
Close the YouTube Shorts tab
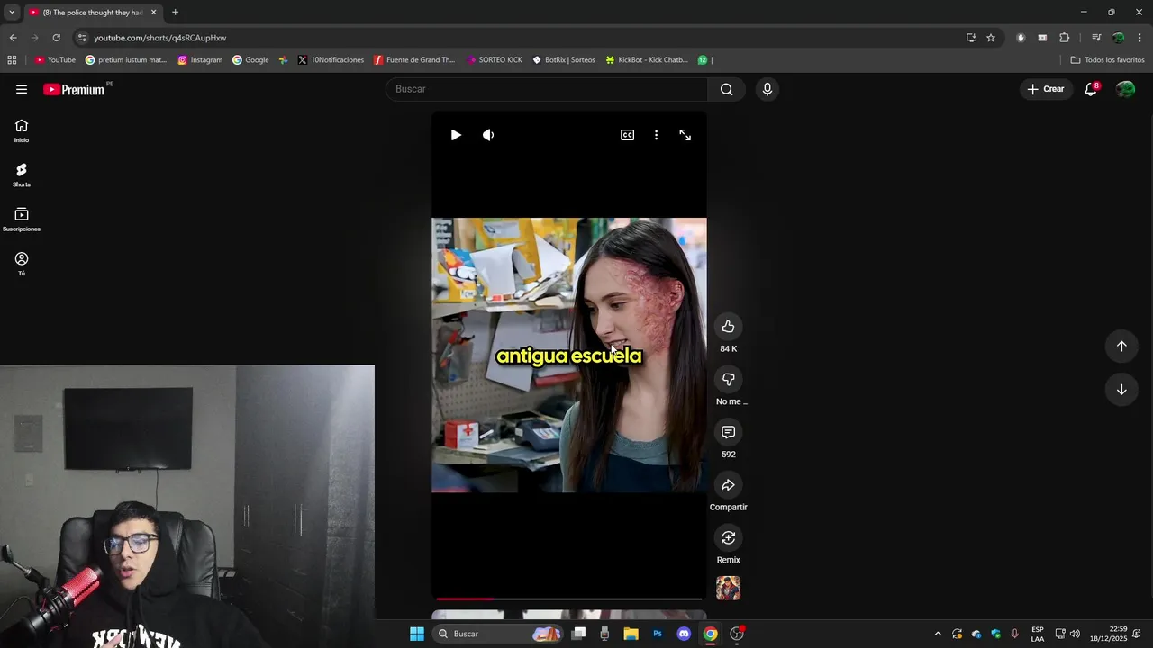pyautogui.click(x=153, y=13)
